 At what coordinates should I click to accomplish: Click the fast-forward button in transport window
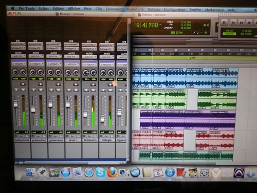pyautogui.click(x=249, y=23)
